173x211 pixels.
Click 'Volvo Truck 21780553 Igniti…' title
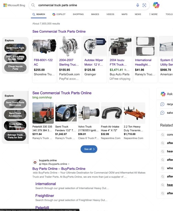tap(88, 129)
